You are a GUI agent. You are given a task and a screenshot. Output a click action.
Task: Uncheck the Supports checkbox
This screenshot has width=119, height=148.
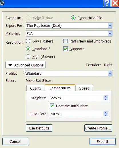point(66,49)
